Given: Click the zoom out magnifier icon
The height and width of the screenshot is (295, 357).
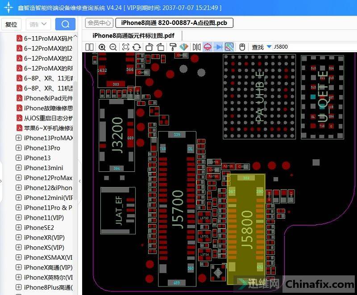Looking at the screenshot, I should (113, 47).
